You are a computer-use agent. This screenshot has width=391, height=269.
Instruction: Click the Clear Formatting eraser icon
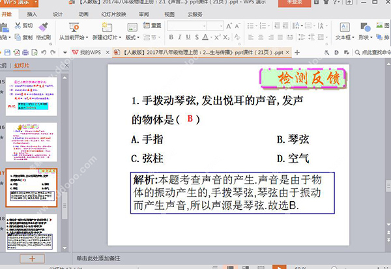[x=237, y=37]
